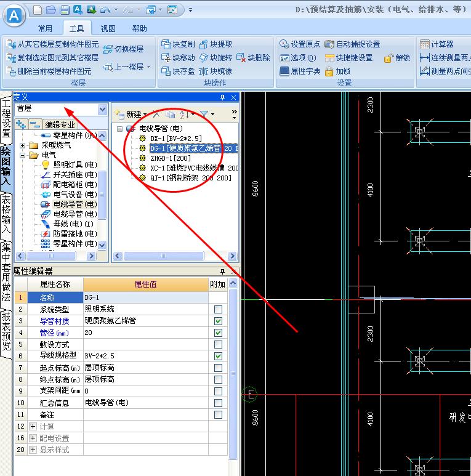Open the 计算器 calculator

(437, 44)
